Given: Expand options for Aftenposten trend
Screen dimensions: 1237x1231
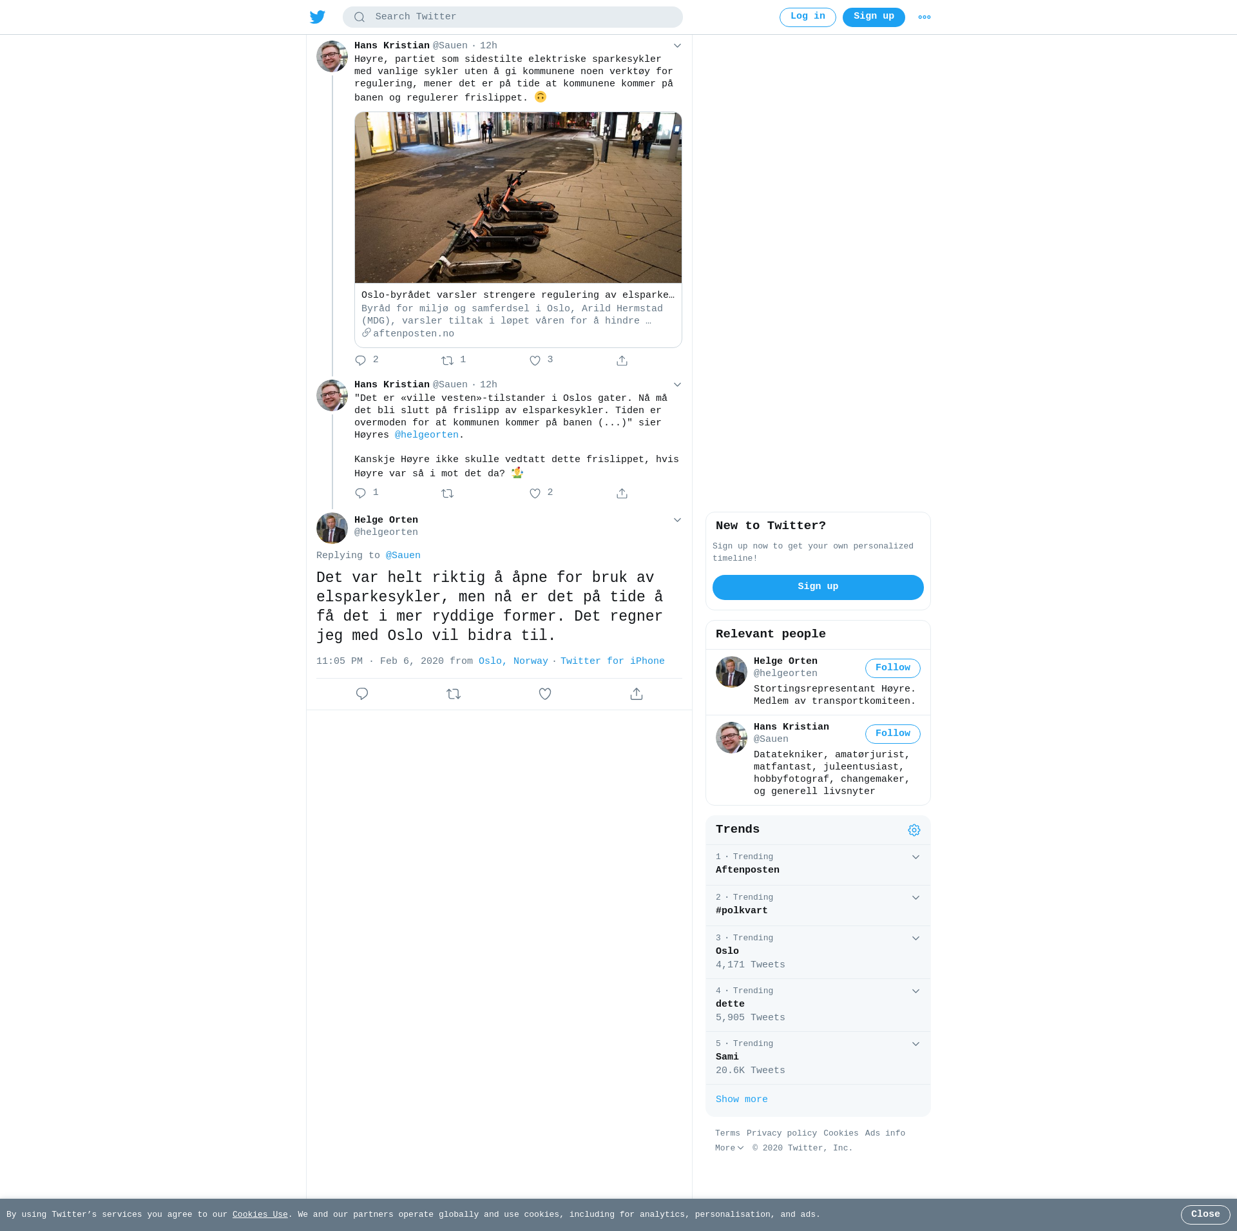Looking at the screenshot, I should 916,857.
